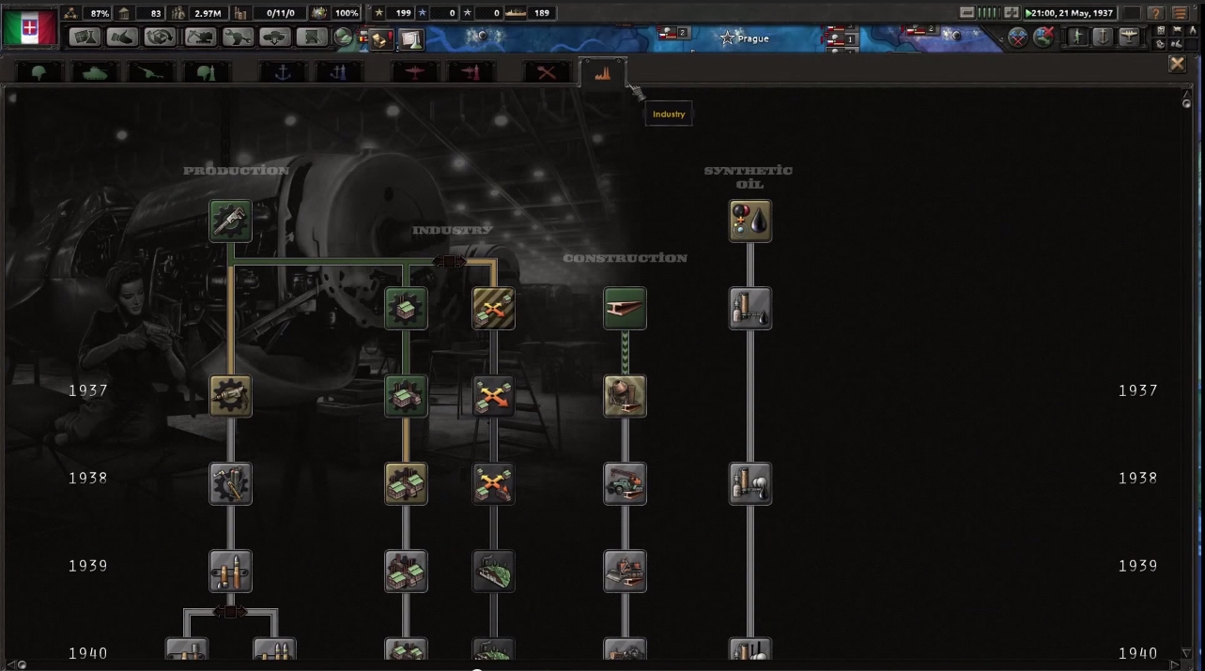Close the research screen with the X
The image size is (1205, 671).
tap(1177, 64)
